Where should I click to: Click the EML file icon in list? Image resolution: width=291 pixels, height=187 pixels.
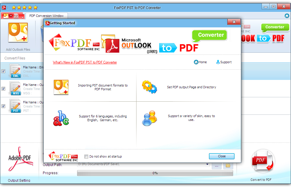click(x=15, y=71)
